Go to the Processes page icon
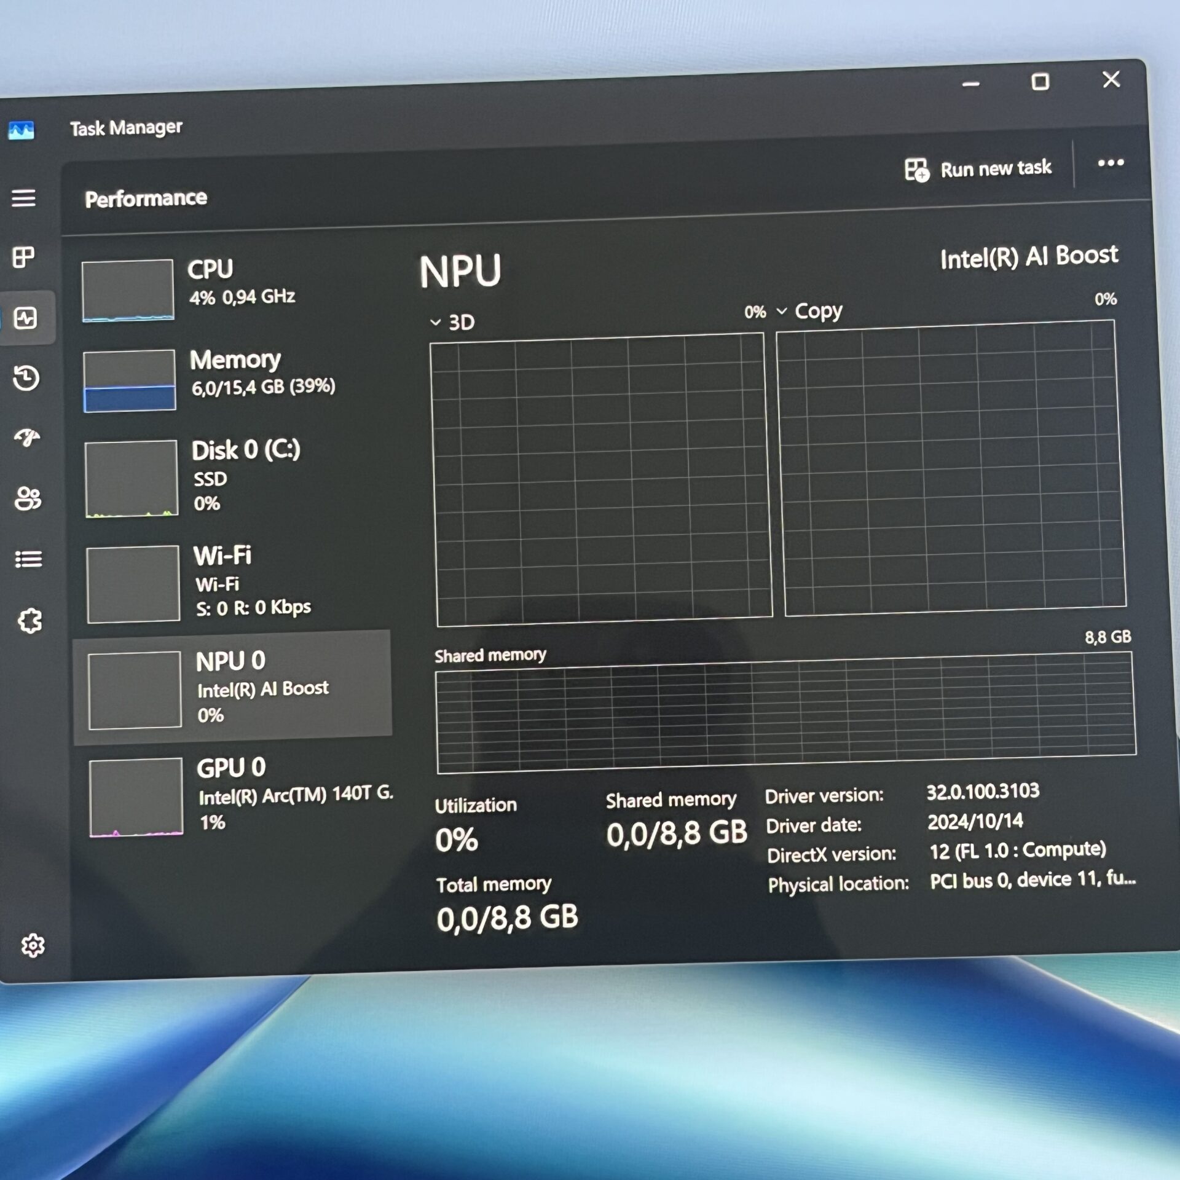 pyautogui.click(x=23, y=257)
